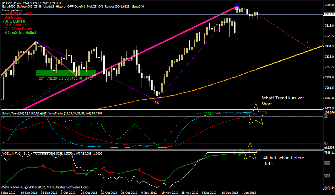Click the 0.45 level label
The height and width of the screenshot is (195, 335).
click(x=327, y=176)
